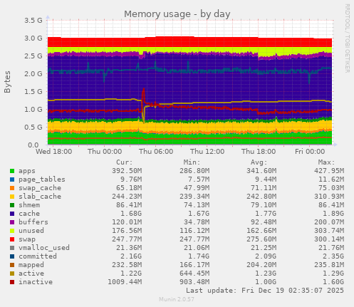354x307 pixels.
Task: Click the apps max value 427.95M
Action: coord(329,171)
